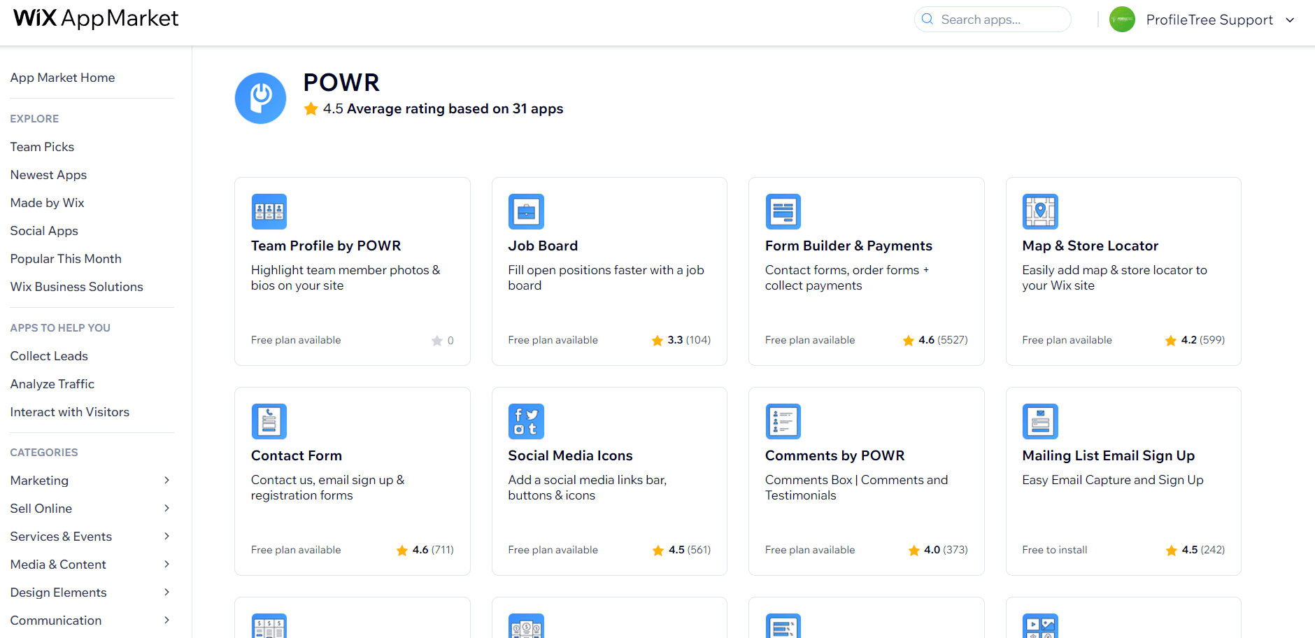1315x638 pixels.
Task: Open the Contact Form app title
Action: [297, 455]
